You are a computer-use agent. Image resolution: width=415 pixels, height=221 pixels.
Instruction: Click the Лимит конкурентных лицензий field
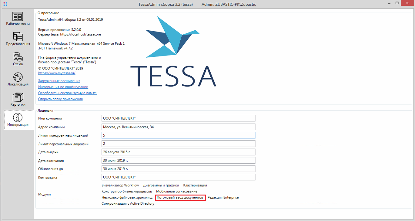pos(178,135)
